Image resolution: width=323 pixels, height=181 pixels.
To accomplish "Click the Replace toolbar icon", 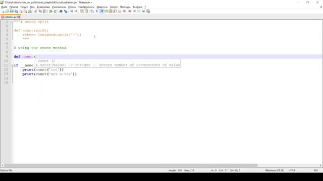I will click(66, 11).
